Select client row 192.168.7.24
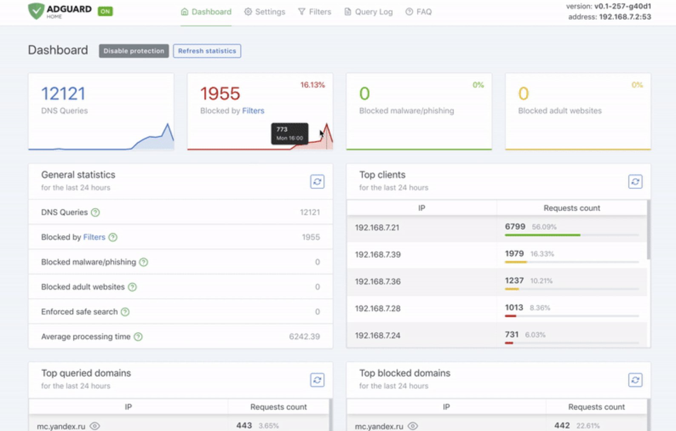Viewport: 676px width, 431px height. (x=497, y=335)
